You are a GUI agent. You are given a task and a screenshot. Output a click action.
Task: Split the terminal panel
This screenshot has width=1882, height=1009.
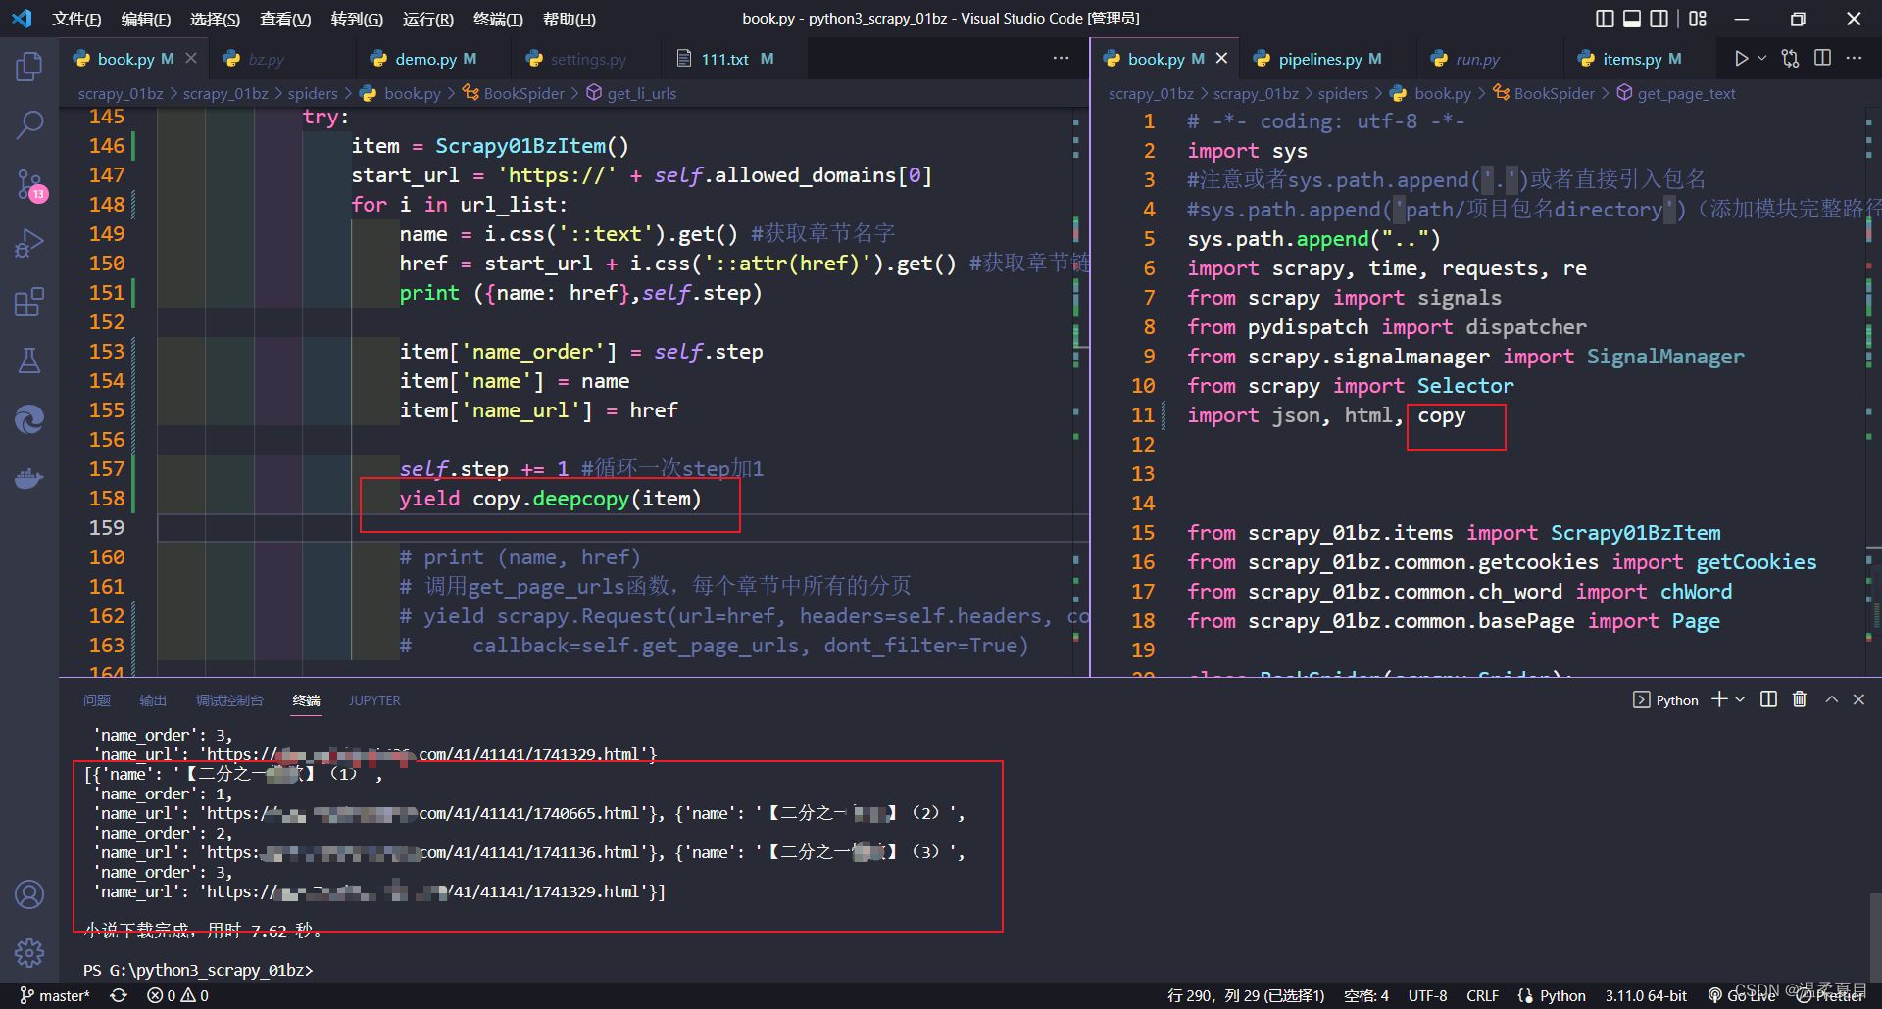point(1768,699)
